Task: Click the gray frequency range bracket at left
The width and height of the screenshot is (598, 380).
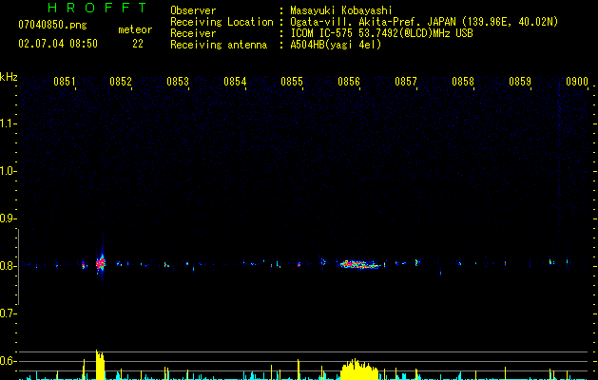Action: (18, 267)
